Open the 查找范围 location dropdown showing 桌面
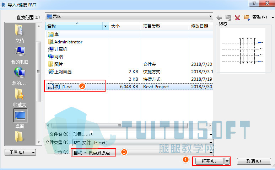 coord(129,16)
